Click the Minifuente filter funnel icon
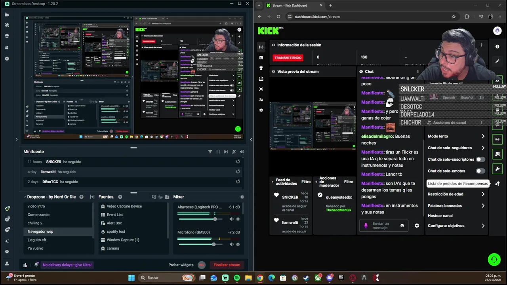The image size is (507, 285). (210, 152)
